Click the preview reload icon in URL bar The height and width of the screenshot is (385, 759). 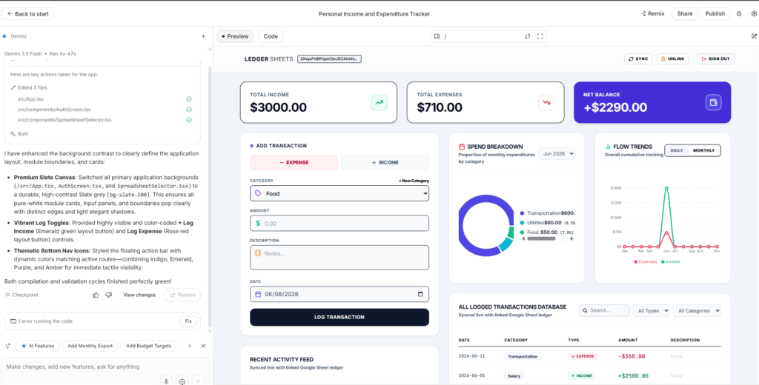[528, 36]
